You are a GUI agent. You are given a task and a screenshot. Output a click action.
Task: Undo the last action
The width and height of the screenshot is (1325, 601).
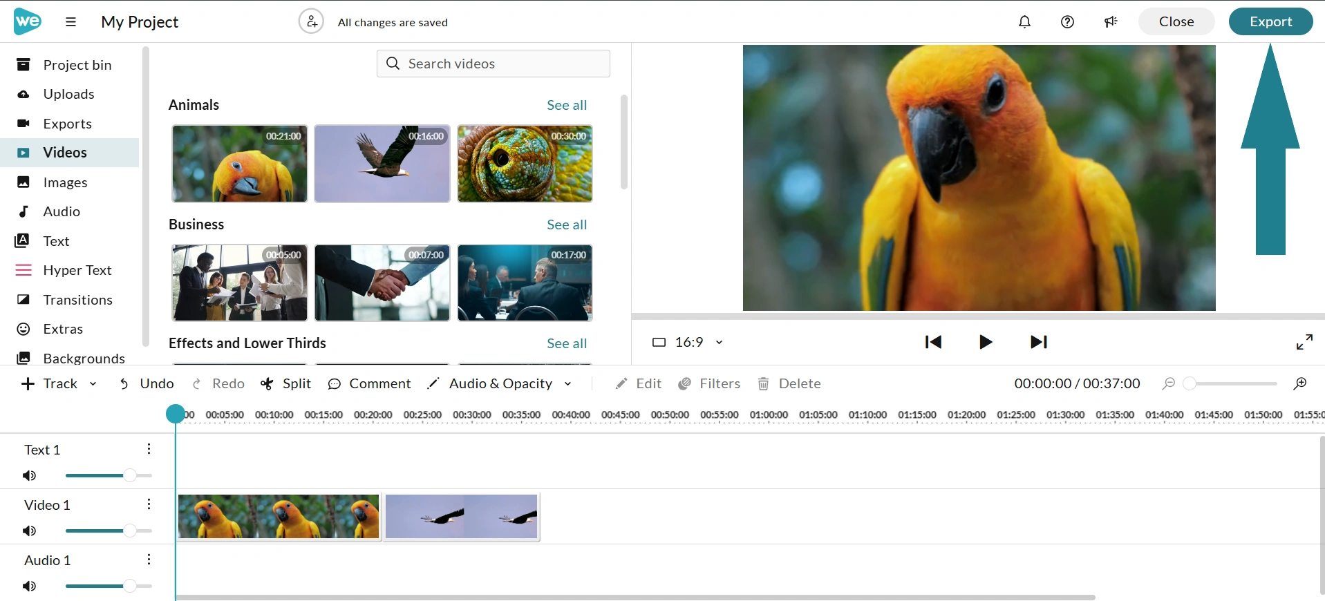(147, 383)
